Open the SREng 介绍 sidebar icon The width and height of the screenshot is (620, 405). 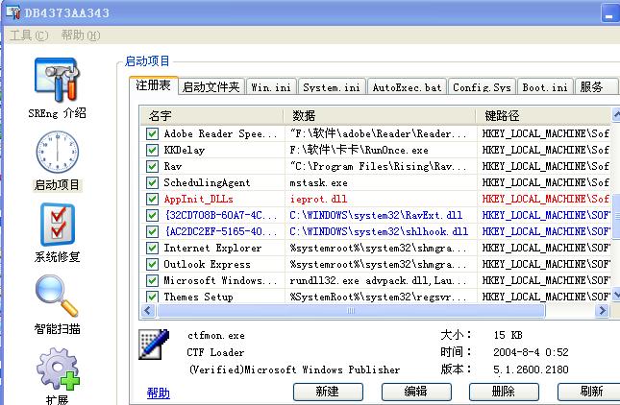click(58, 80)
